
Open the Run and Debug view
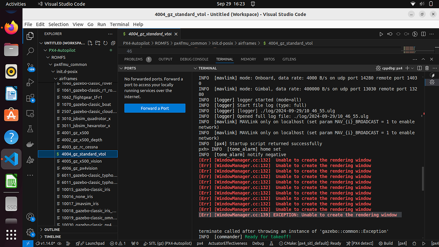(x=30, y=82)
